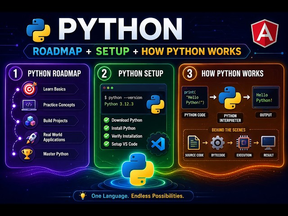
Task: Click the Download Python text
Action: (127, 120)
